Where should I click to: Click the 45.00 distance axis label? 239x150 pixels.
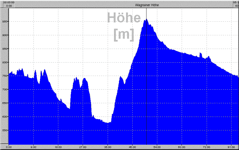click(x=132, y=147)
